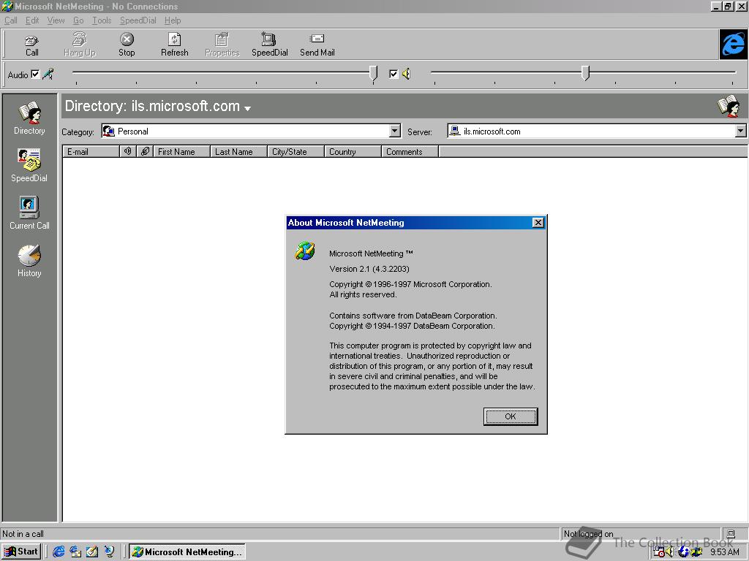Screen dimensions: 749x561
Task: Close the About Microsoft NetMeeting dialog
Action: click(538, 222)
